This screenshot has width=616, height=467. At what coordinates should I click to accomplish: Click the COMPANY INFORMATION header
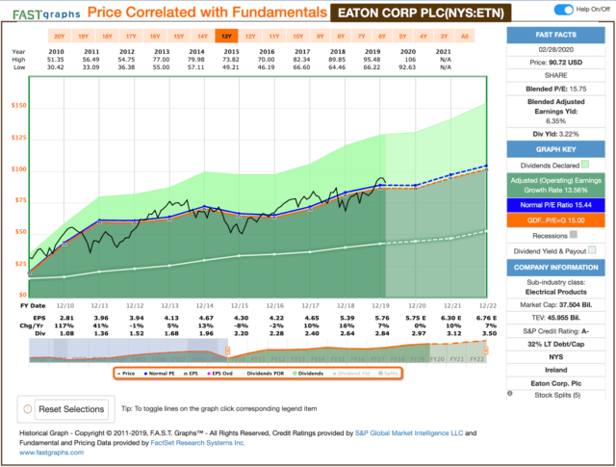point(556,268)
